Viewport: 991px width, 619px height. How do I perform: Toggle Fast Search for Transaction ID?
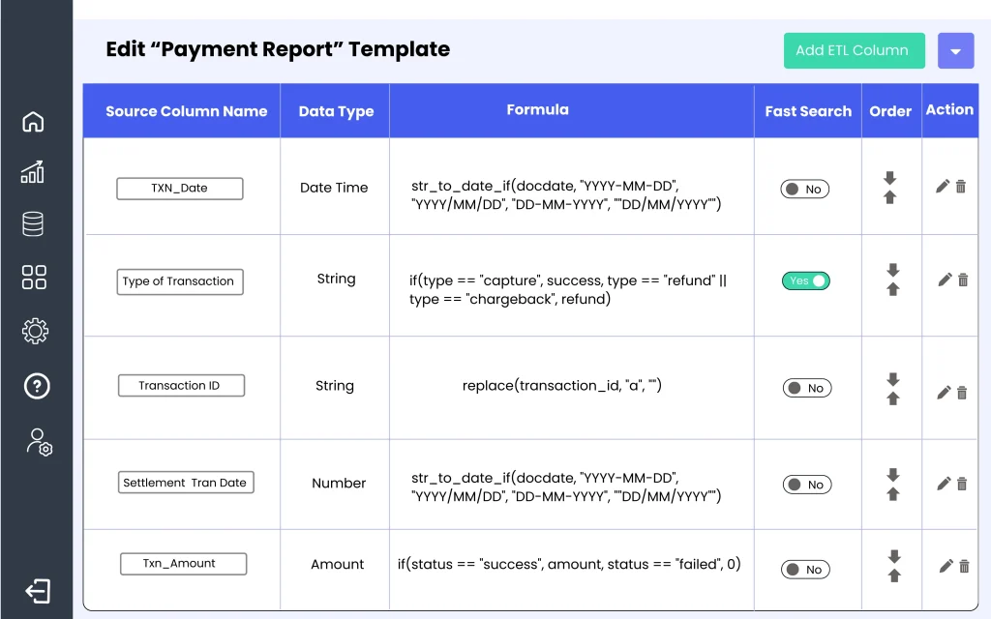[x=807, y=388]
